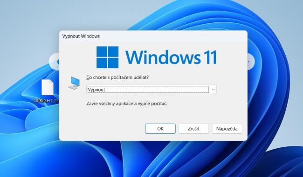Select the UPRIGHT_D file icon on the desktop
The height and width of the screenshot is (177, 303).
coord(48,87)
